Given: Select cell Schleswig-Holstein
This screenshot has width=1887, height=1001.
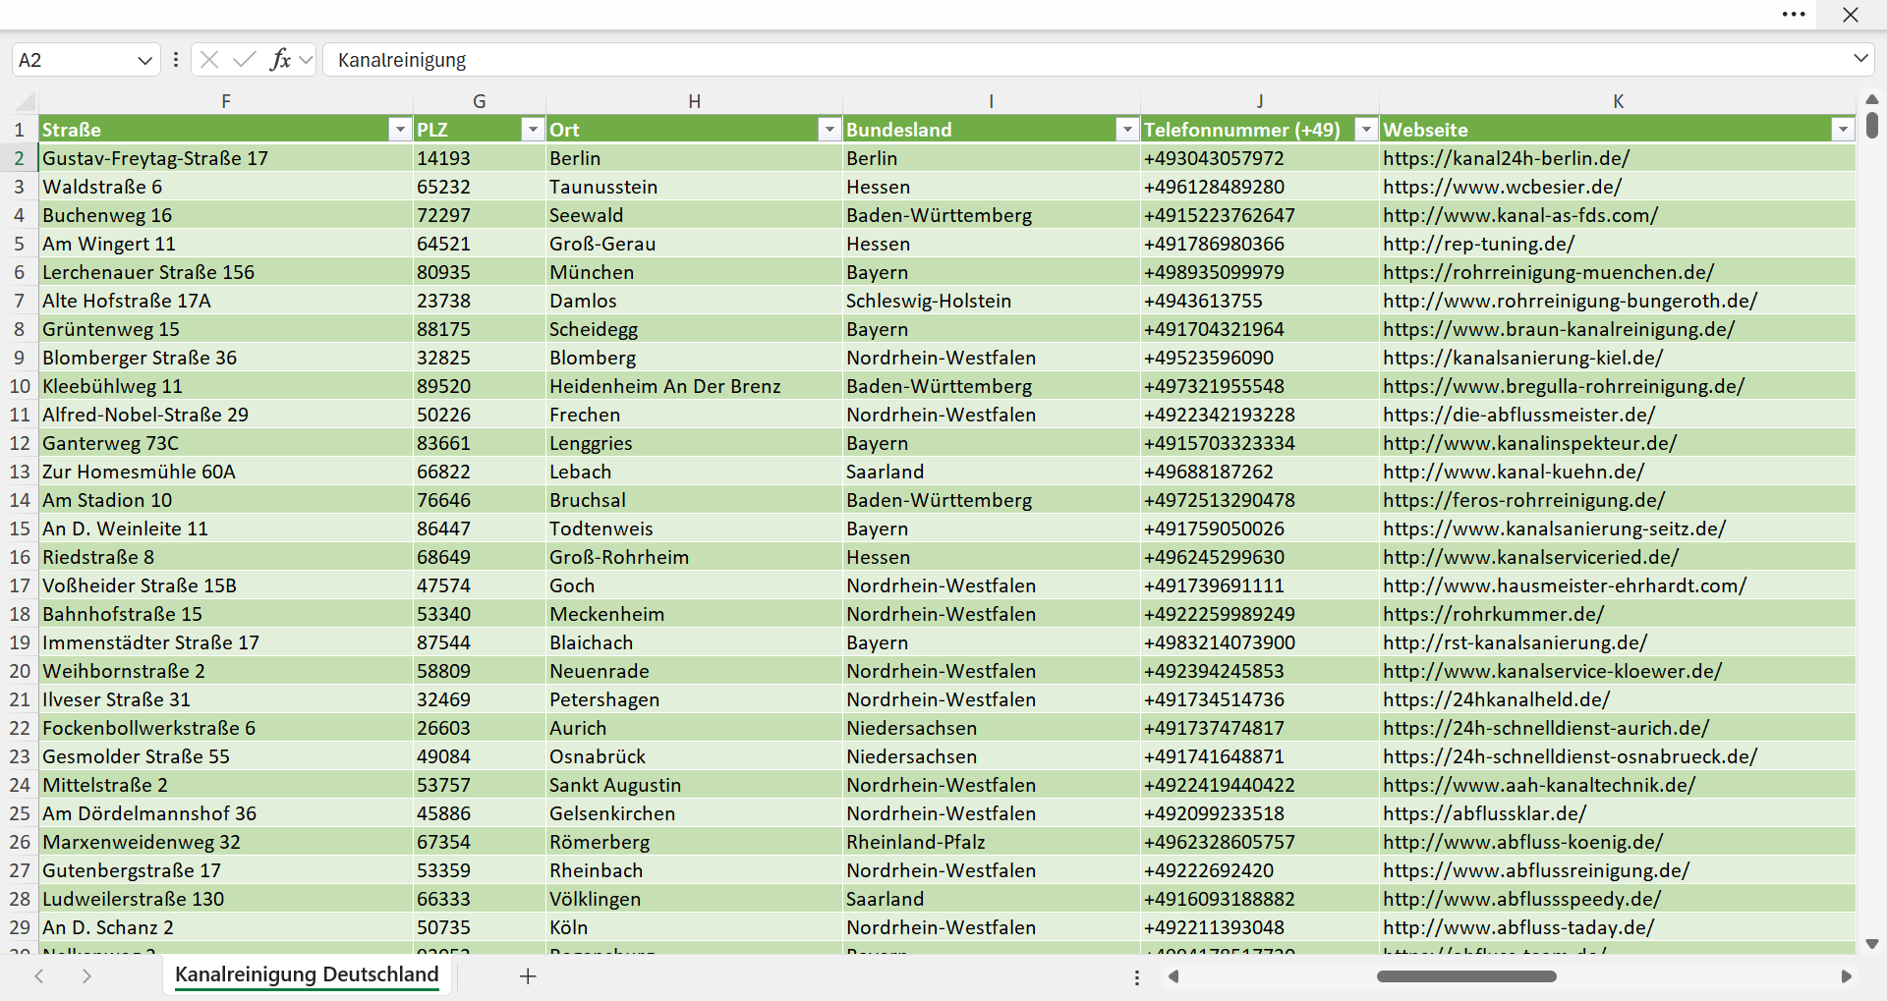Looking at the screenshot, I should pos(991,301).
